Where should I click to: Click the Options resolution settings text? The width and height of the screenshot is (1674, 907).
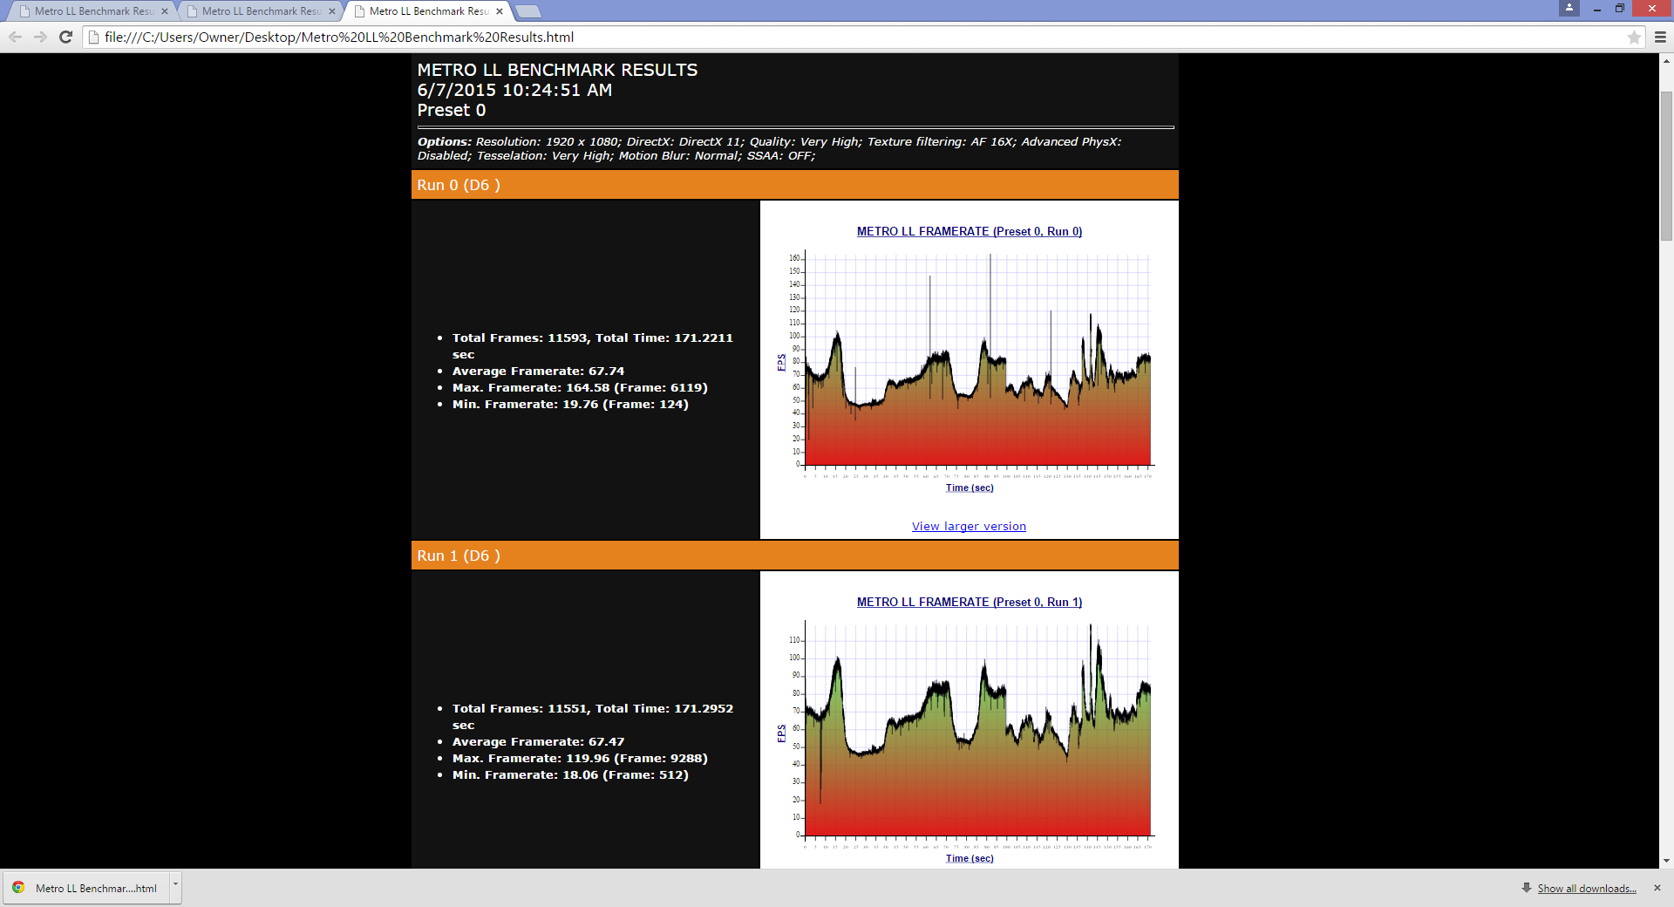pyautogui.click(x=769, y=148)
